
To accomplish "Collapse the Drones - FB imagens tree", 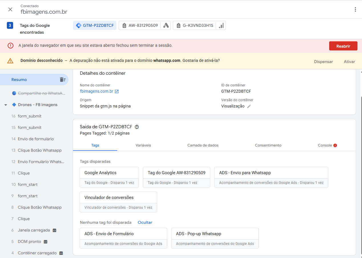I will pos(6,105).
